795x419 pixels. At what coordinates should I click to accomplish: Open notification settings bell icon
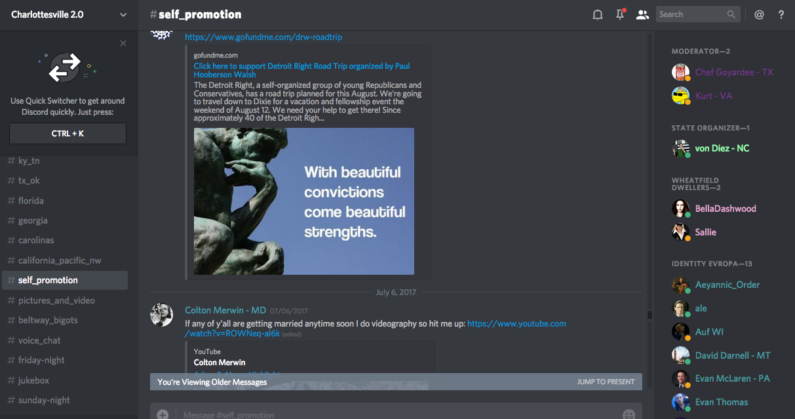pyautogui.click(x=598, y=14)
